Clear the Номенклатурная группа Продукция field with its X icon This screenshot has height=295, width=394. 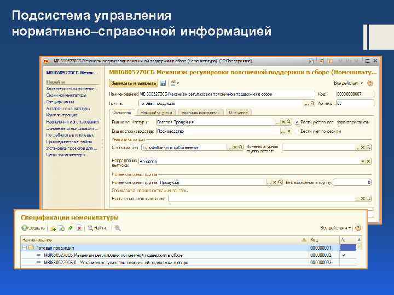click(274, 182)
